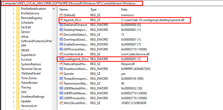Click the RemoteRegistry folder icon
Image resolution: width=223 pixels, height=110 pixels.
coord(18,18)
